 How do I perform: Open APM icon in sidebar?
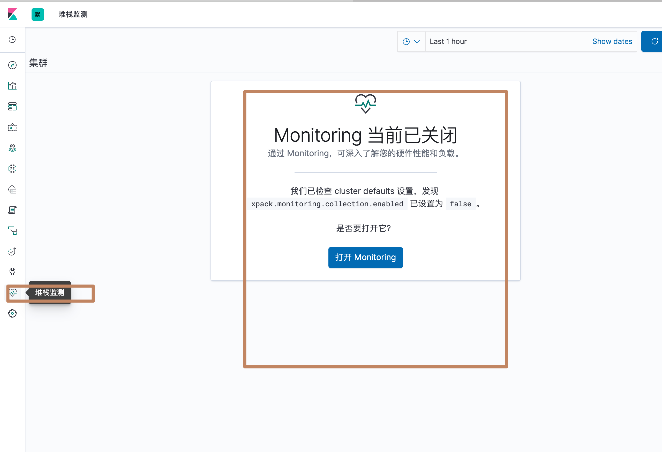point(12,230)
